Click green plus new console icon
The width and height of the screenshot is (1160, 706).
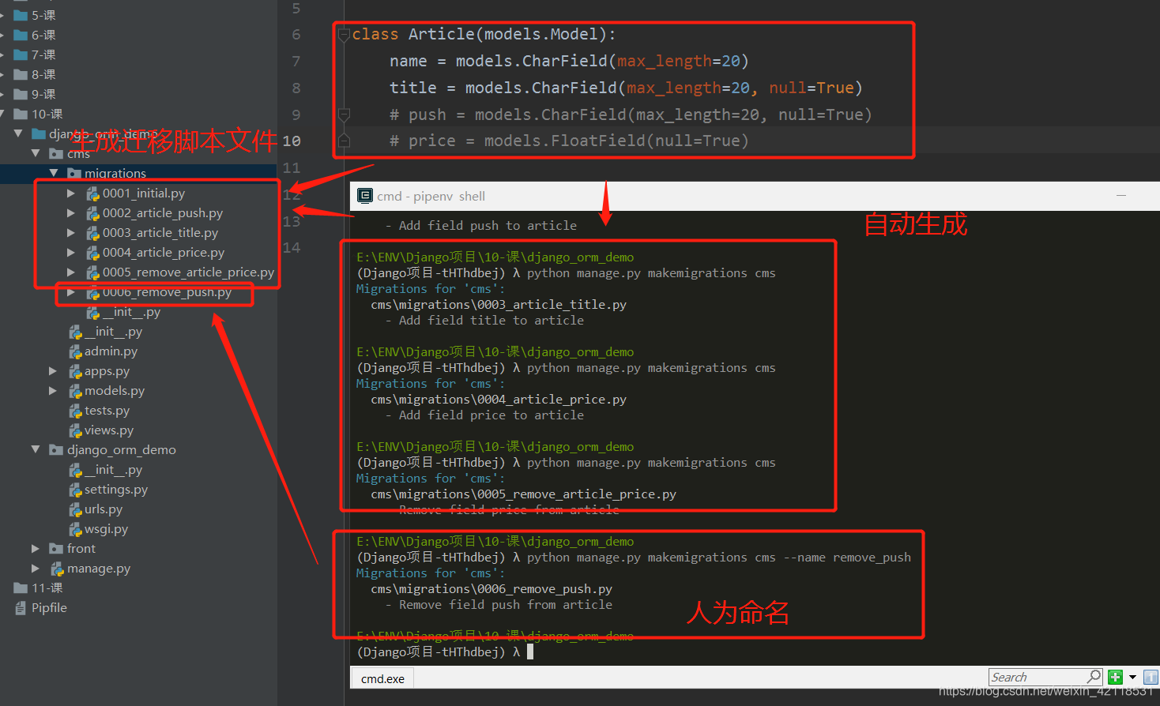(x=1115, y=677)
